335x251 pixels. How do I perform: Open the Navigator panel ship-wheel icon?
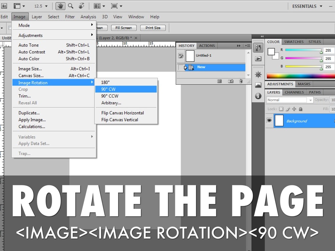point(258,75)
